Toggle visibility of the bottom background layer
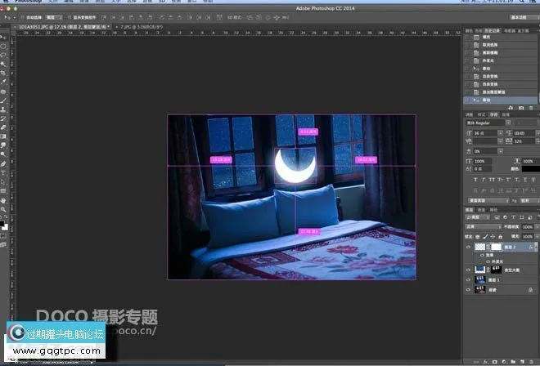 point(468,290)
